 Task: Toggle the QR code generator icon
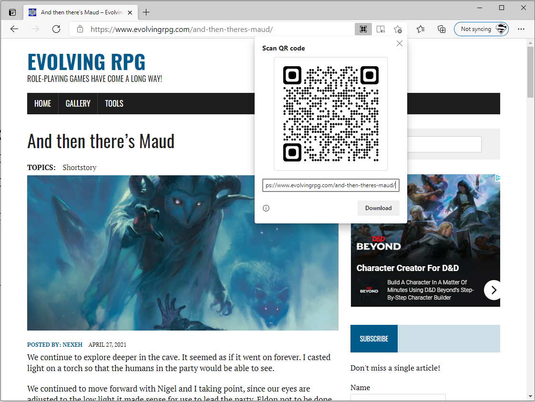(x=363, y=30)
